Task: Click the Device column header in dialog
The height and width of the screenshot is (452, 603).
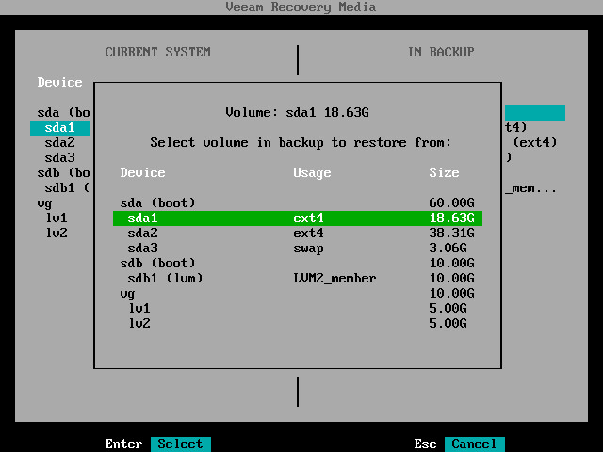Action: pyautogui.click(x=142, y=173)
